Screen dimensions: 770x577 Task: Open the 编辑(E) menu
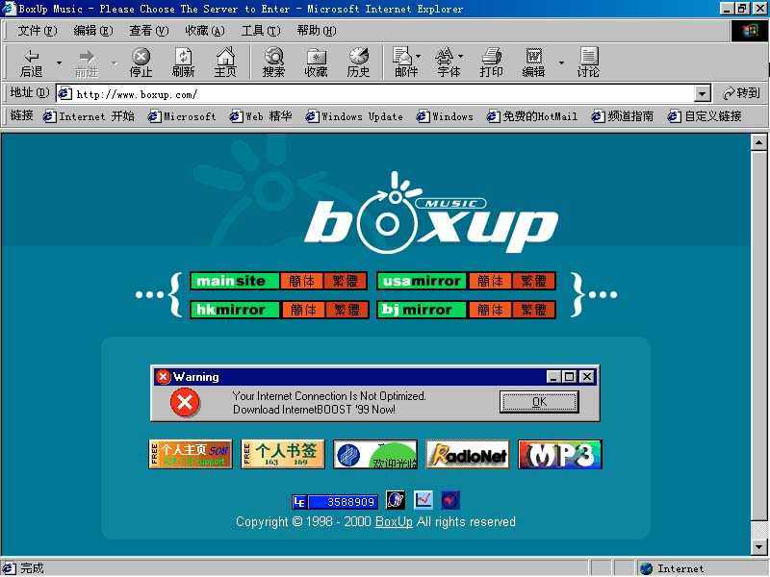click(x=92, y=31)
